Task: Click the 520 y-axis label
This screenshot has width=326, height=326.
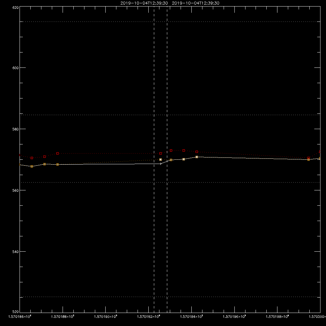Action: (16, 312)
